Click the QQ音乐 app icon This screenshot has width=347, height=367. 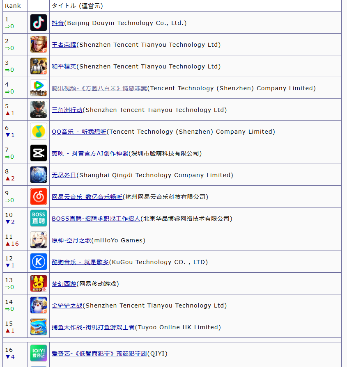point(39,131)
